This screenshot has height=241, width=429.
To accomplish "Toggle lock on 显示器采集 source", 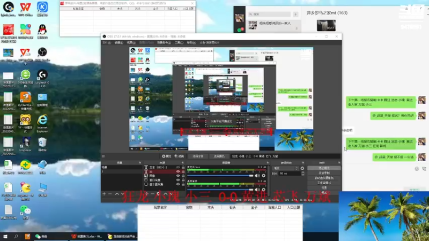I will (x=183, y=184).
